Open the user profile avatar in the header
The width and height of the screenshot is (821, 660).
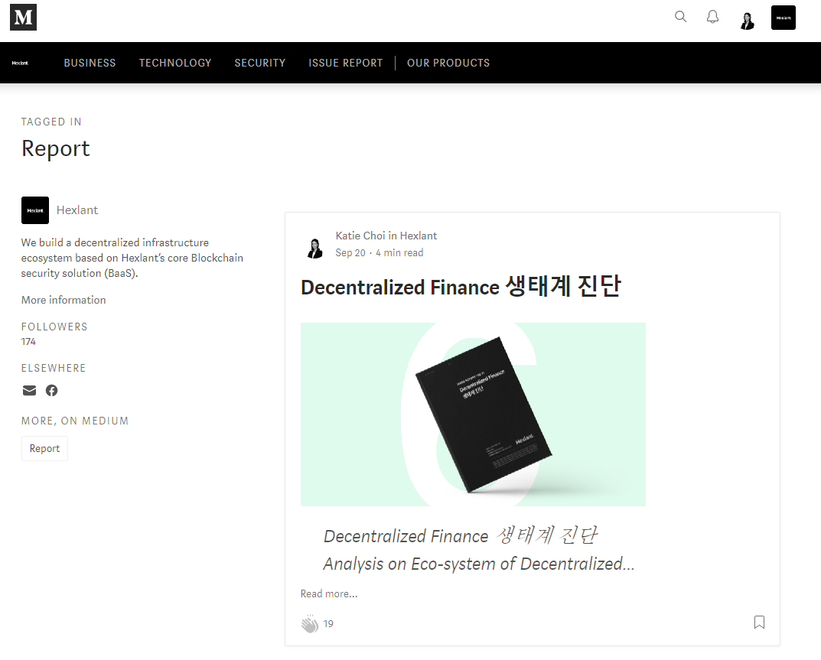[x=748, y=21]
